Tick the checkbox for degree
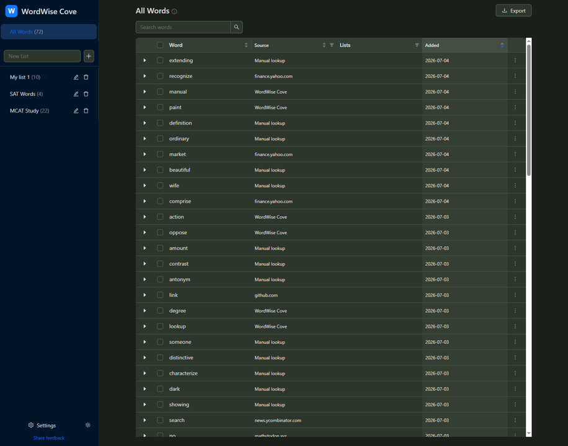This screenshot has width=568, height=446. (x=160, y=310)
